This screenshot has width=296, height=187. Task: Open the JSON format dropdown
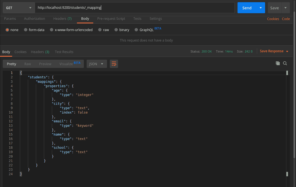pyautogui.click(x=96, y=64)
